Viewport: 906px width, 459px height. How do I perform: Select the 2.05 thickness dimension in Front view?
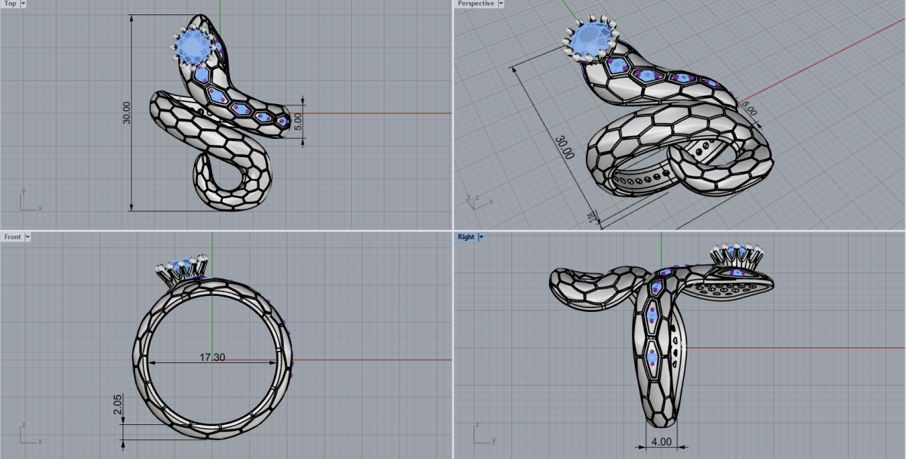(118, 403)
